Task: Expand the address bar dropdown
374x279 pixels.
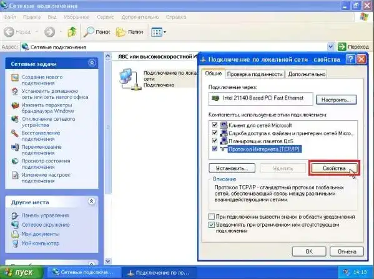Action: 330,47
